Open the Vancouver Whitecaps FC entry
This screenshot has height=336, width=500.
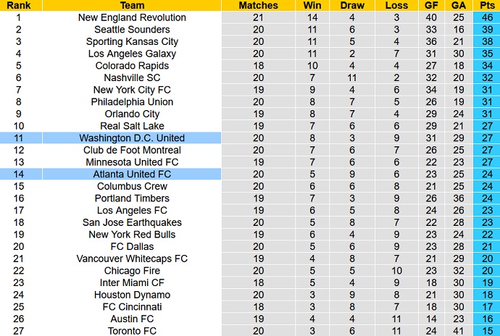click(131, 259)
